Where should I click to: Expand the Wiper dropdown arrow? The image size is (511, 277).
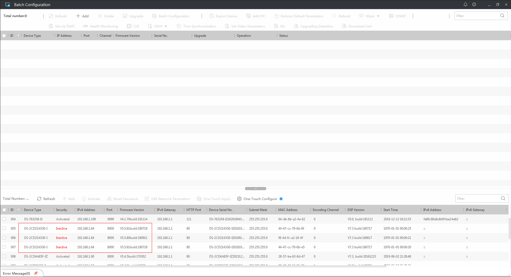click(378, 16)
